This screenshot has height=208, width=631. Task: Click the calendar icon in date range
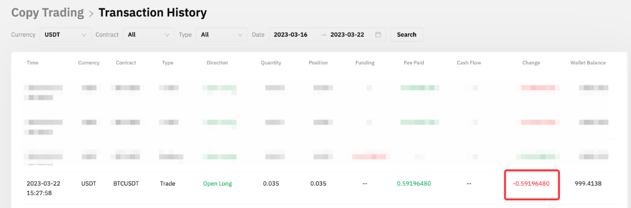(x=378, y=35)
